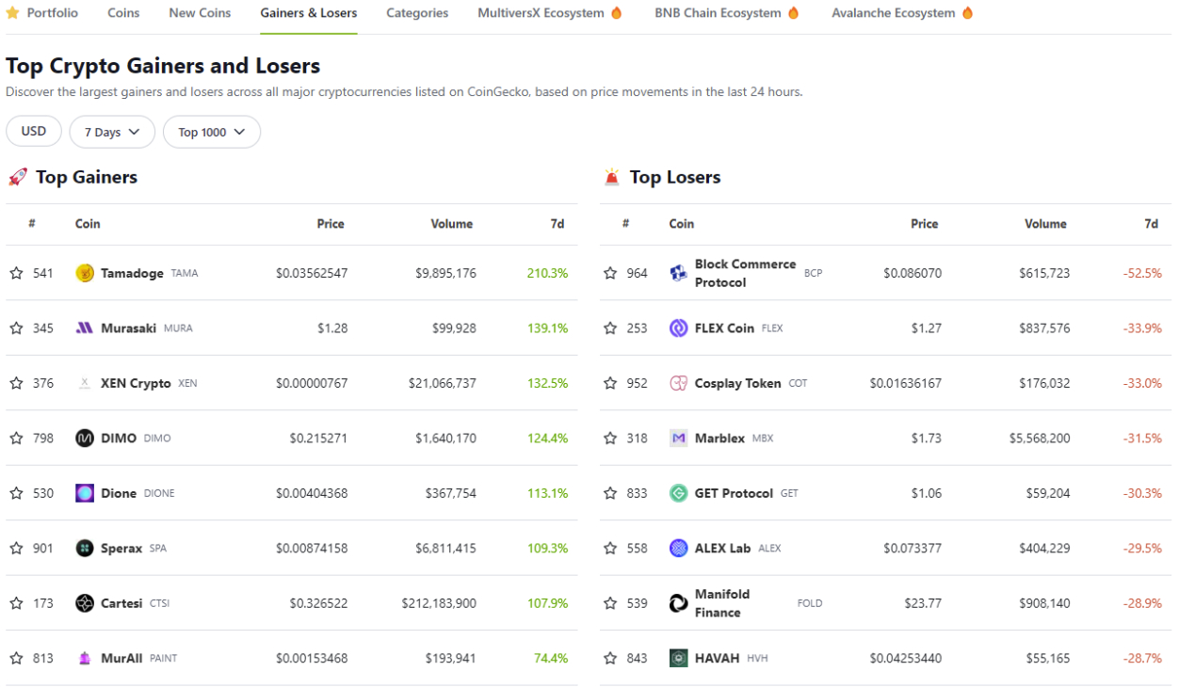Click the GET Protocol logo icon
1179x687 pixels.
point(679,493)
